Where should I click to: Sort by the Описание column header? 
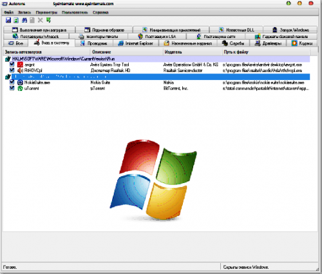pyautogui.click(x=127, y=52)
